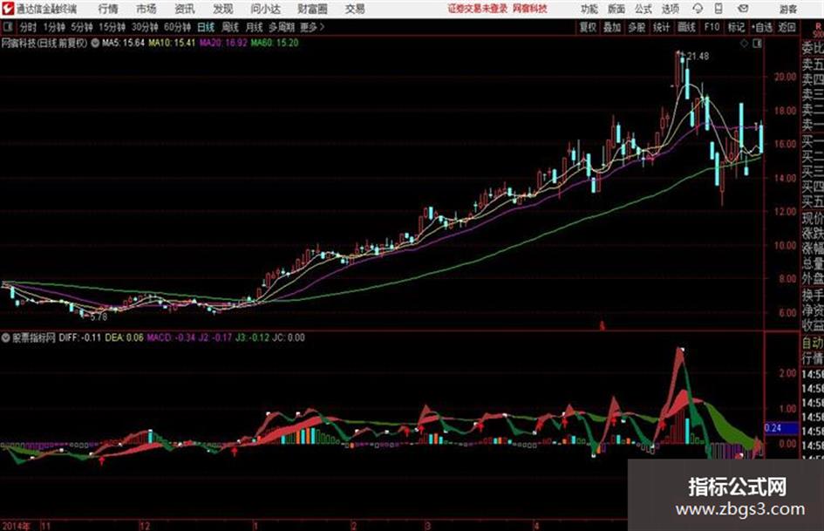This screenshot has height=531, width=824.
Task: Click the Tongdaxin red logo icon
Action: pyautogui.click(x=7, y=8)
